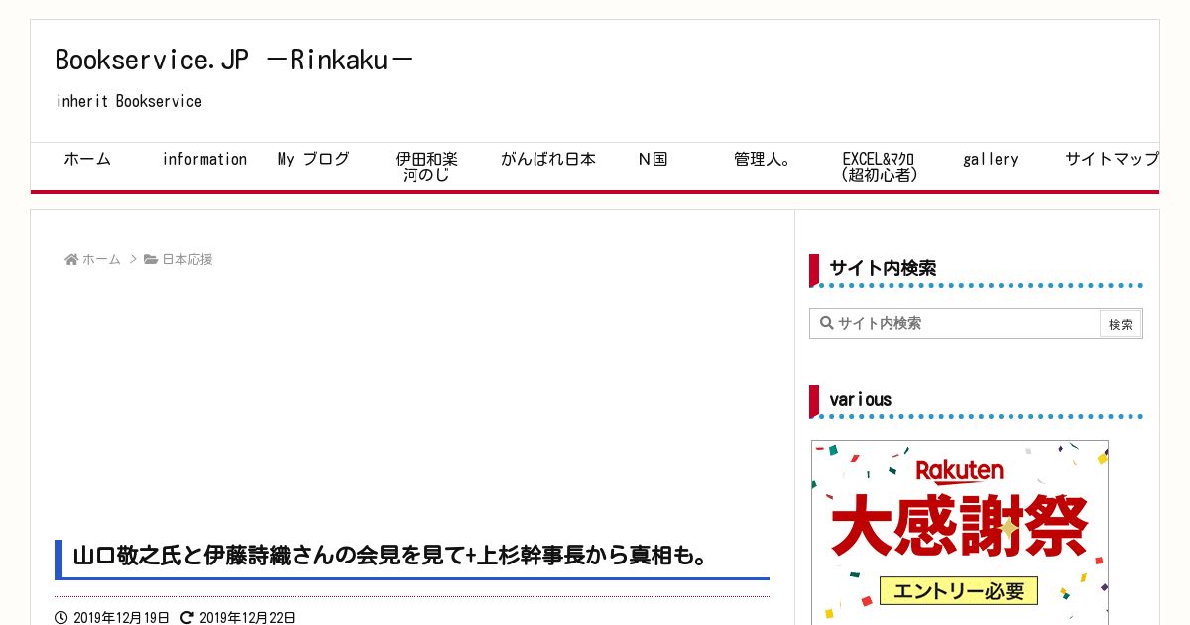Click the inherit Bookservice tagline
The image size is (1190, 625).
point(129,101)
